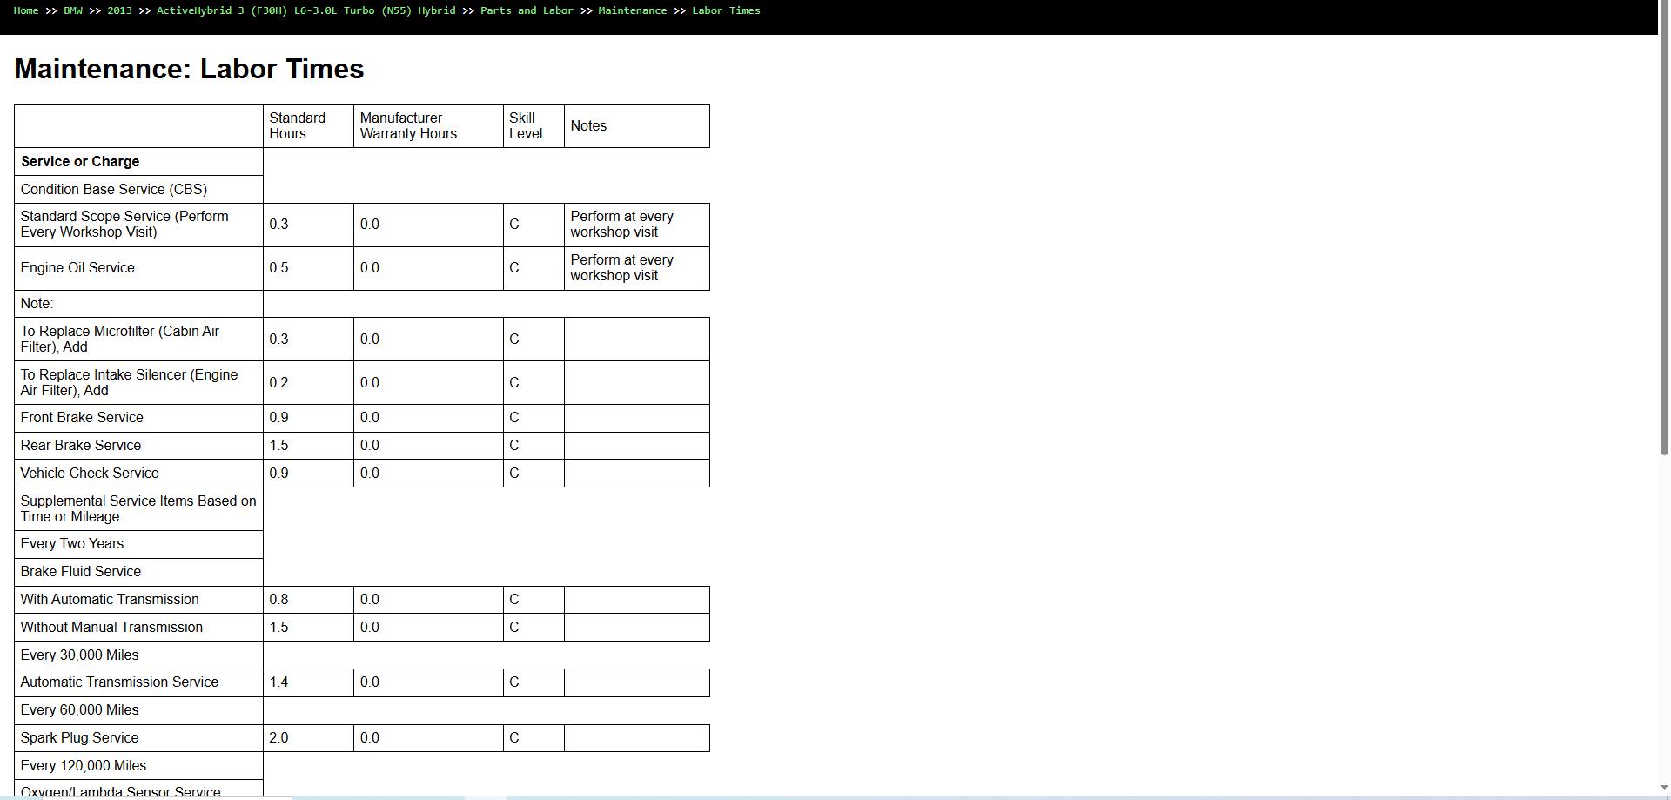This screenshot has height=800, width=1671.
Task: Click Every 30,000 Miles row label
Action: 138,655
